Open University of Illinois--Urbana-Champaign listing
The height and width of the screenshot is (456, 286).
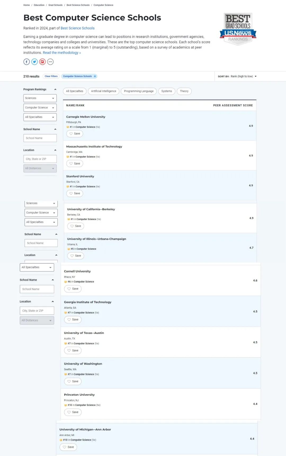[x=97, y=239]
